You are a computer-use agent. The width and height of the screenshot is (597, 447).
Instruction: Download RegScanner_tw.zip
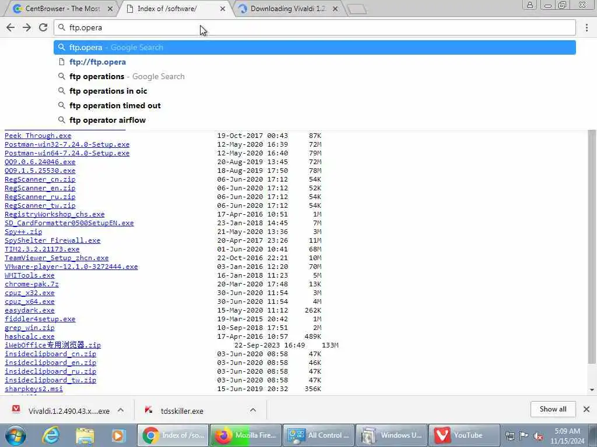click(40, 205)
